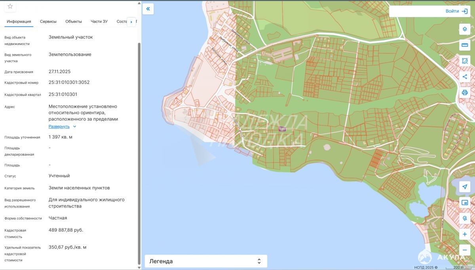Toggle the spiral map tool button

[465, 219]
